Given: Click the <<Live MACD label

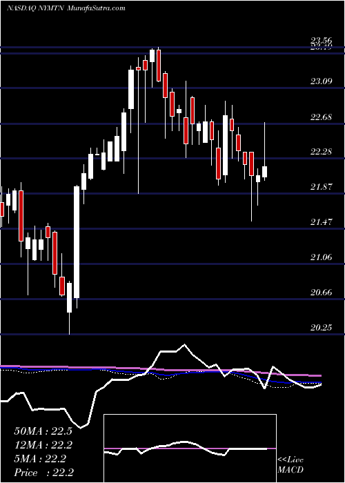Looking at the screenshot, I should (x=290, y=465).
